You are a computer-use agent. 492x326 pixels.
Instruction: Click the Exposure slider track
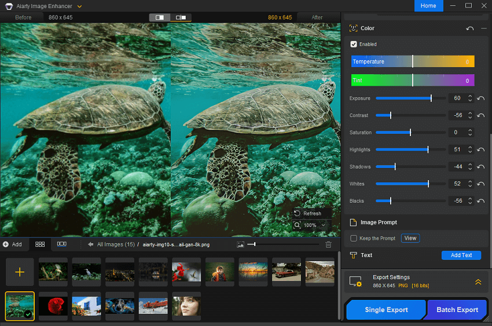410,98
